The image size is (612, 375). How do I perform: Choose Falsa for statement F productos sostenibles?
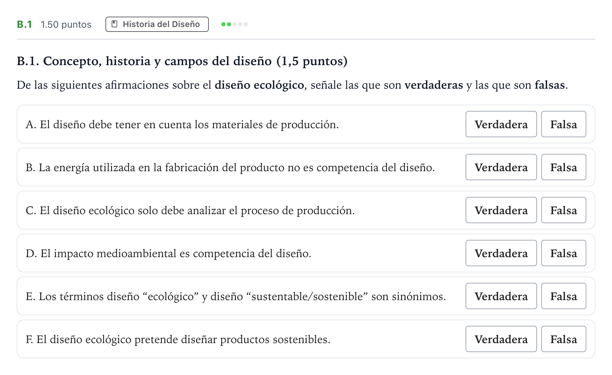click(563, 339)
